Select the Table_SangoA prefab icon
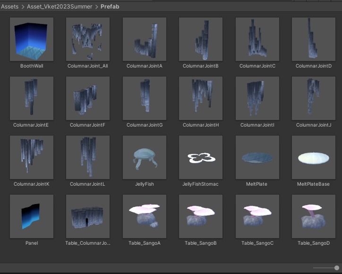Screen dimensions: 342x274 click(145, 216)
